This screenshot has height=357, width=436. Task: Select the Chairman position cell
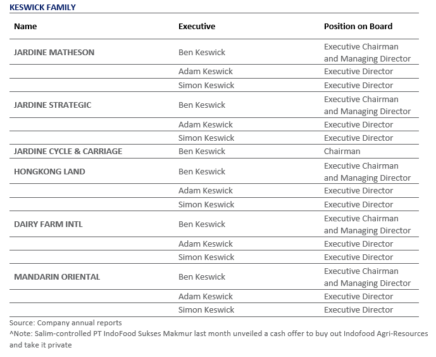(342, 152)
